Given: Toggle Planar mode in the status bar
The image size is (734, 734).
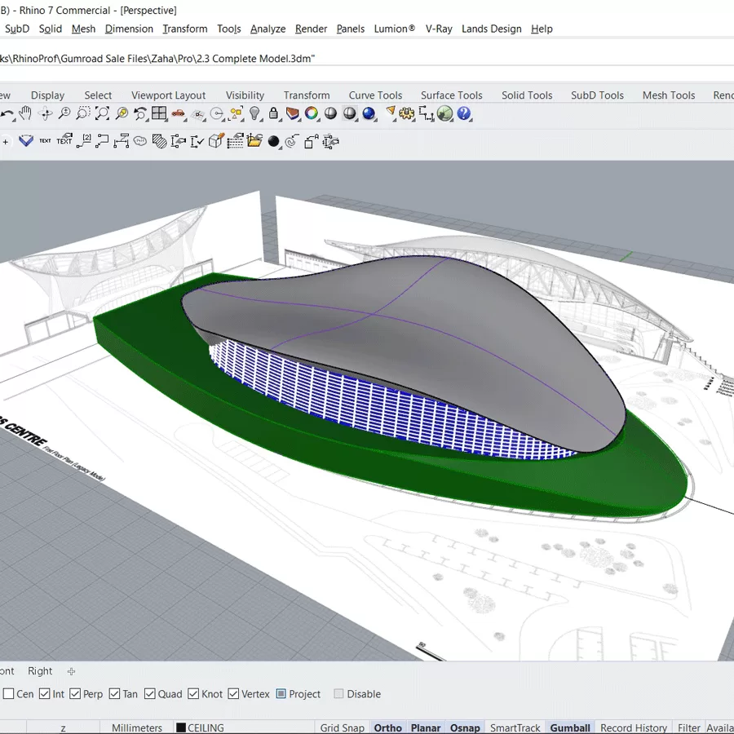Looking at the screenshot, I should point(426,727).
